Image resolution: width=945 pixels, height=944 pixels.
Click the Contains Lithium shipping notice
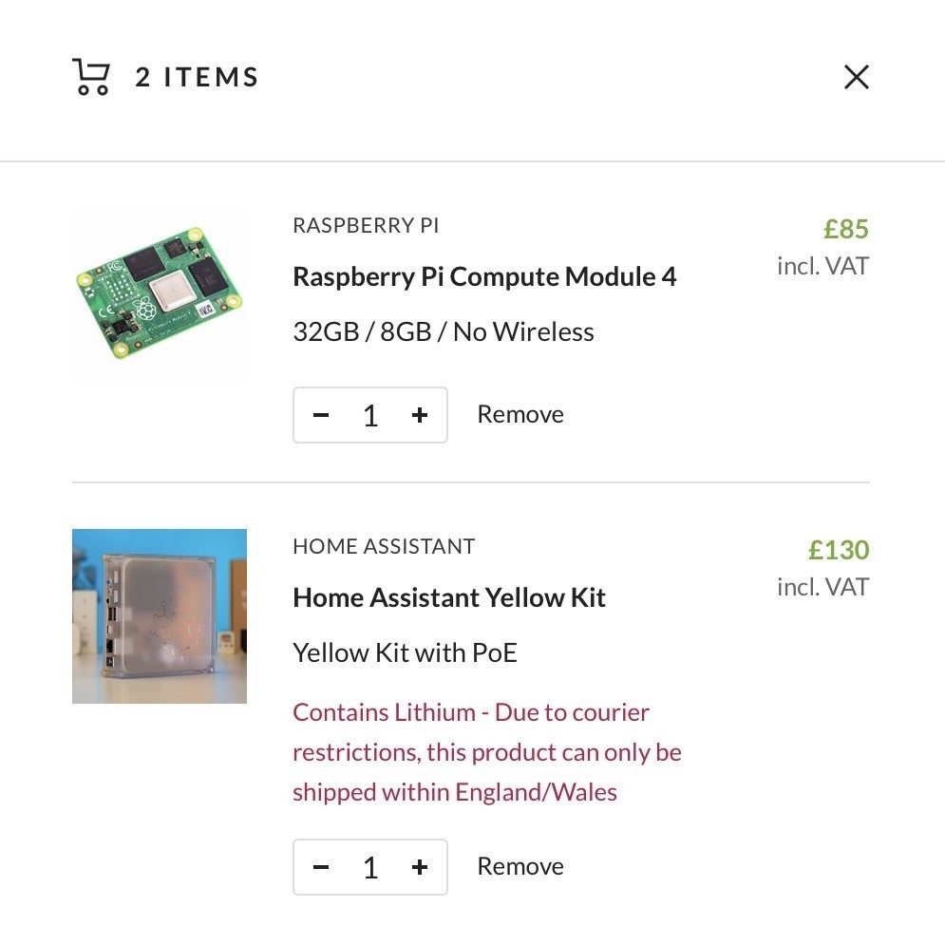coord(487,752)
